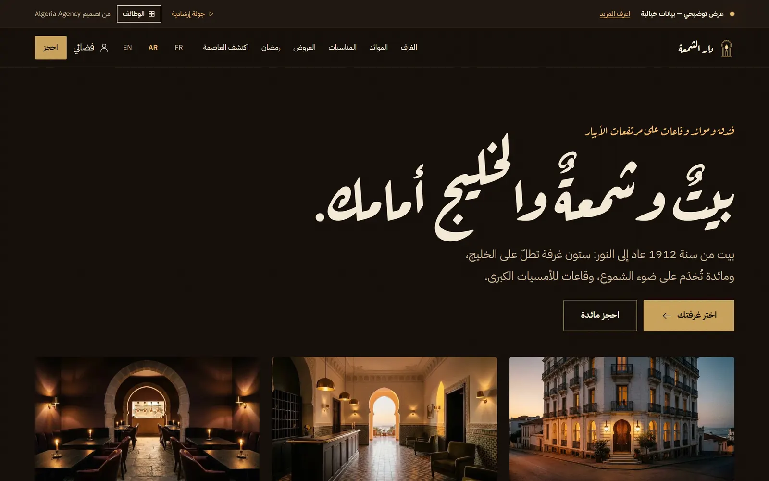Switch language to EN
The width and height of the screenshot is (769, 481).
(x=127, y=48)
